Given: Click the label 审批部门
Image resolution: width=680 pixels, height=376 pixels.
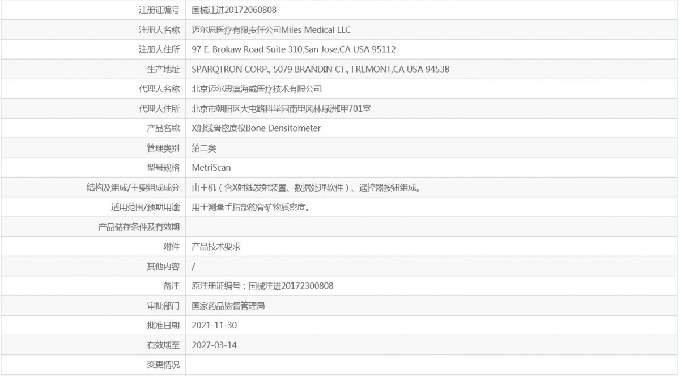Looking at the screenshot, I should point(163,306).
